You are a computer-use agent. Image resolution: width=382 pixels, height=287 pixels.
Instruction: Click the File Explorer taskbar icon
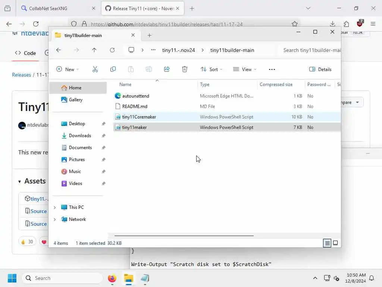(129, 278)
